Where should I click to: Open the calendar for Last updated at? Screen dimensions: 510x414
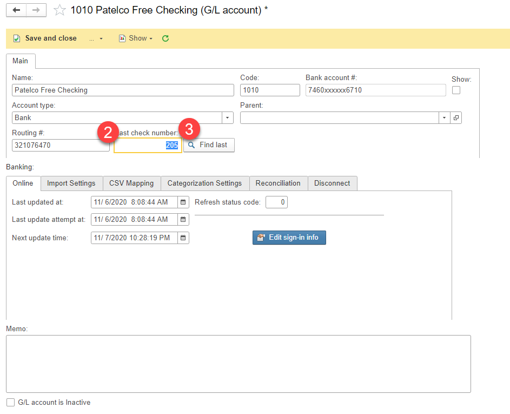point(183,202)
